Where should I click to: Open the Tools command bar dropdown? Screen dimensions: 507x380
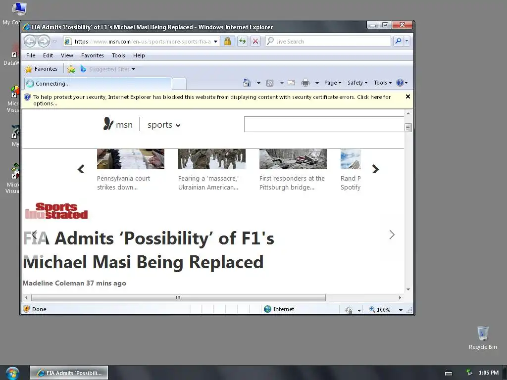[x=383, y=83]
